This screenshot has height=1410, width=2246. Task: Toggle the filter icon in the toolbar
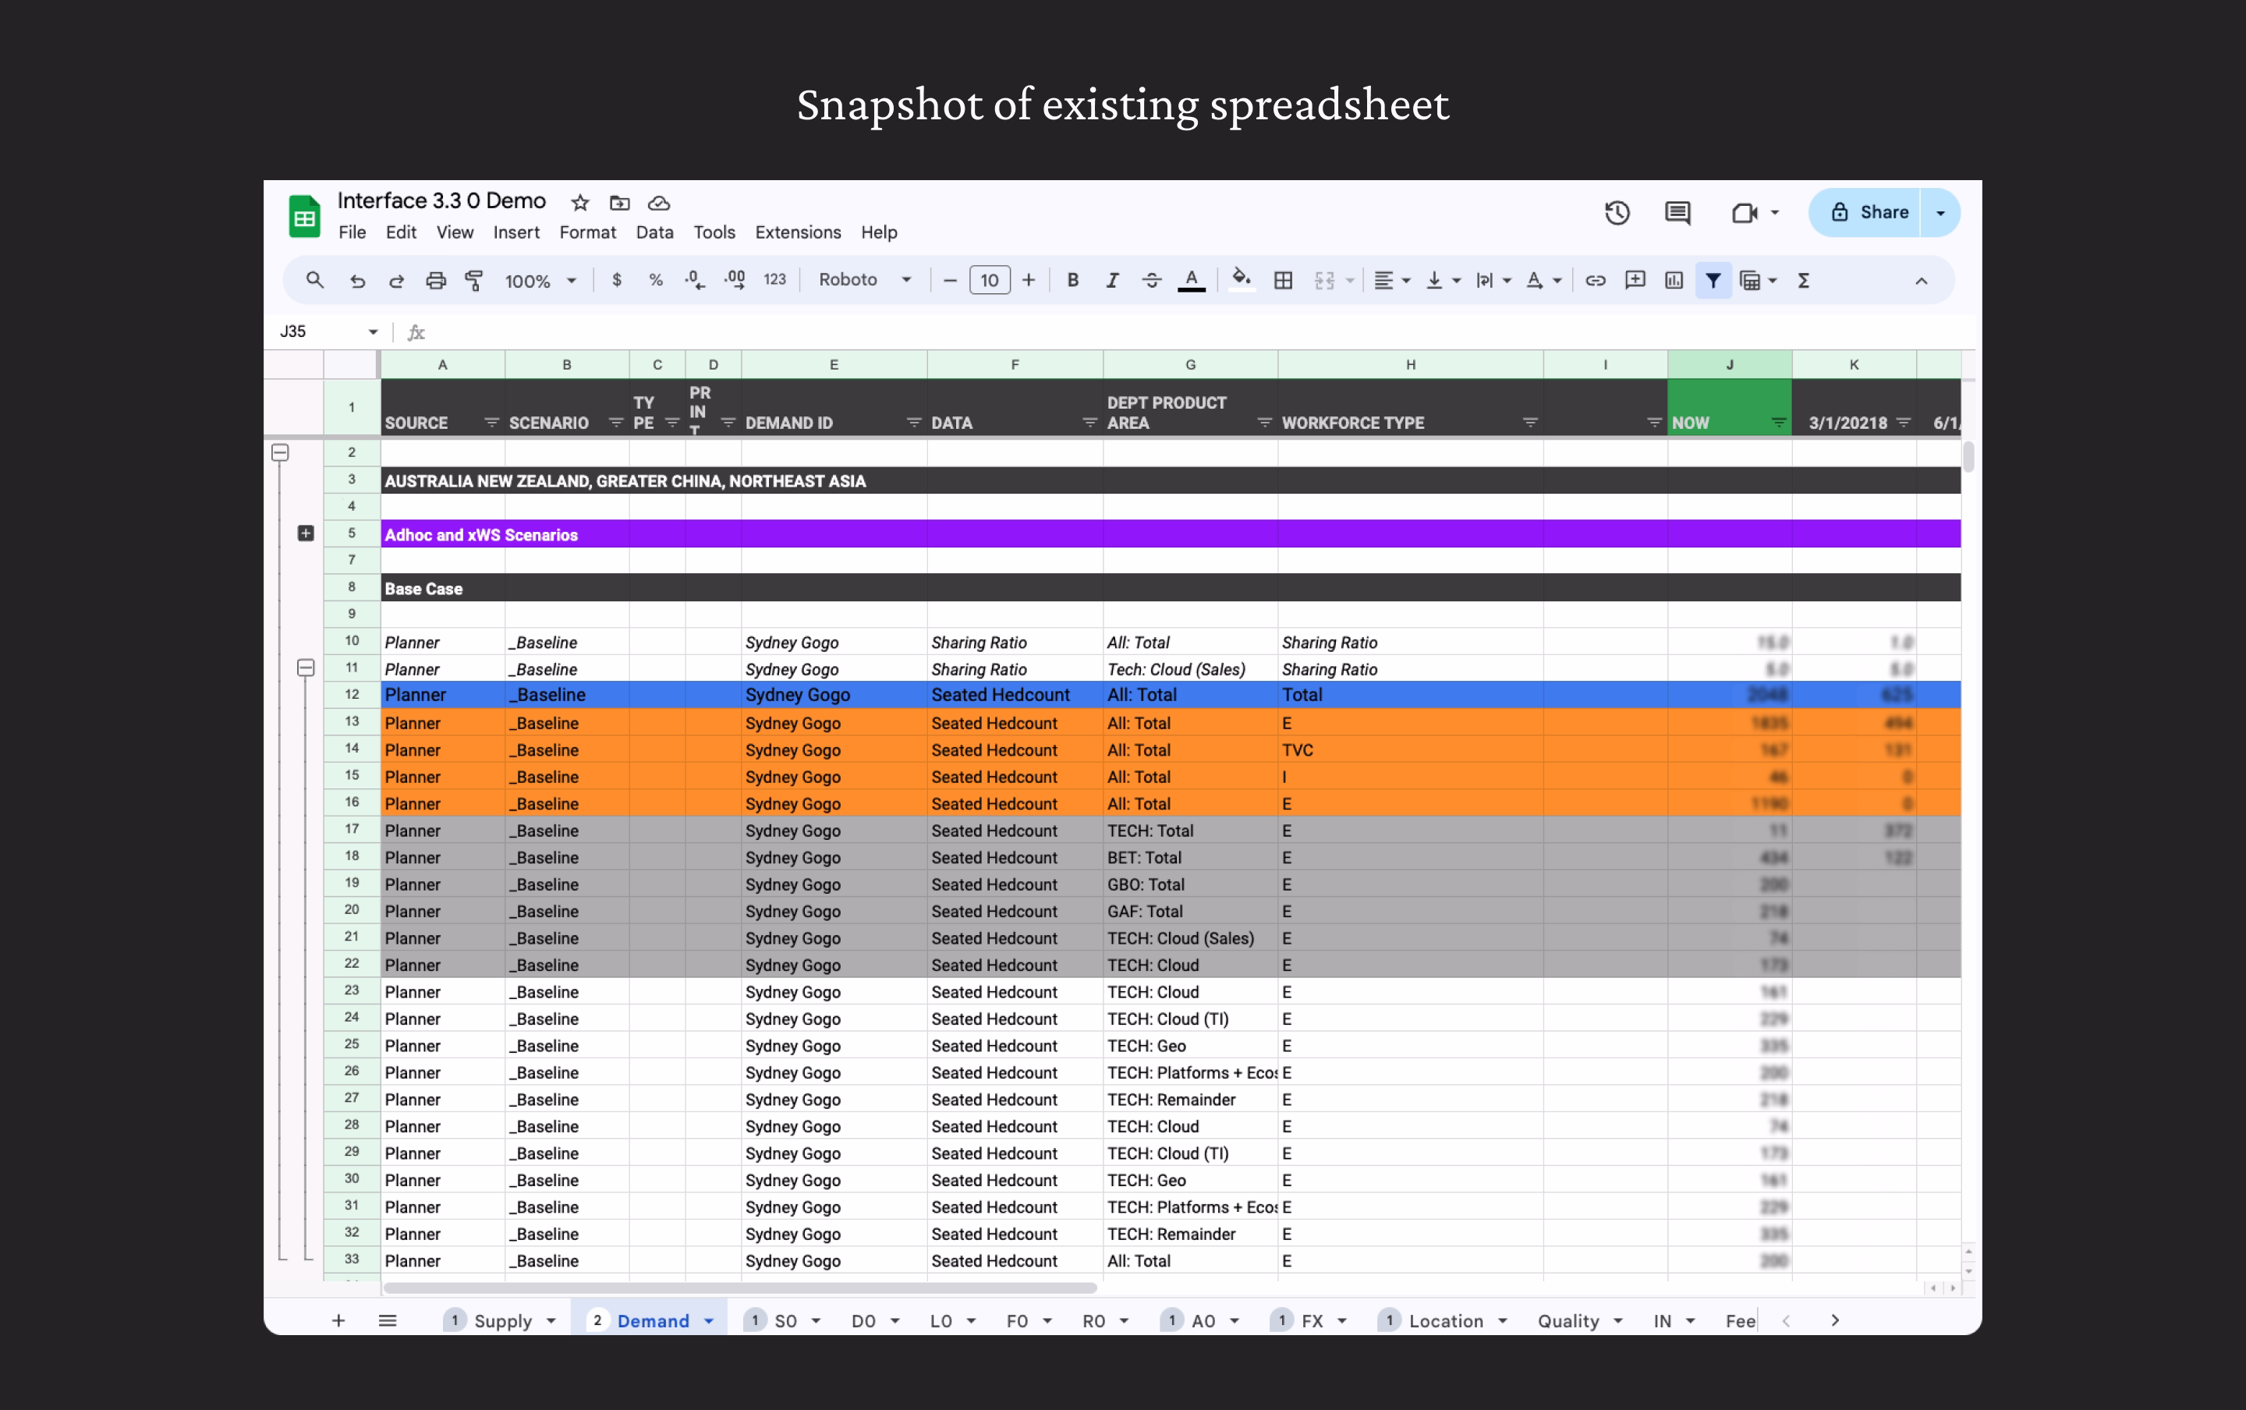point(1713,280)
